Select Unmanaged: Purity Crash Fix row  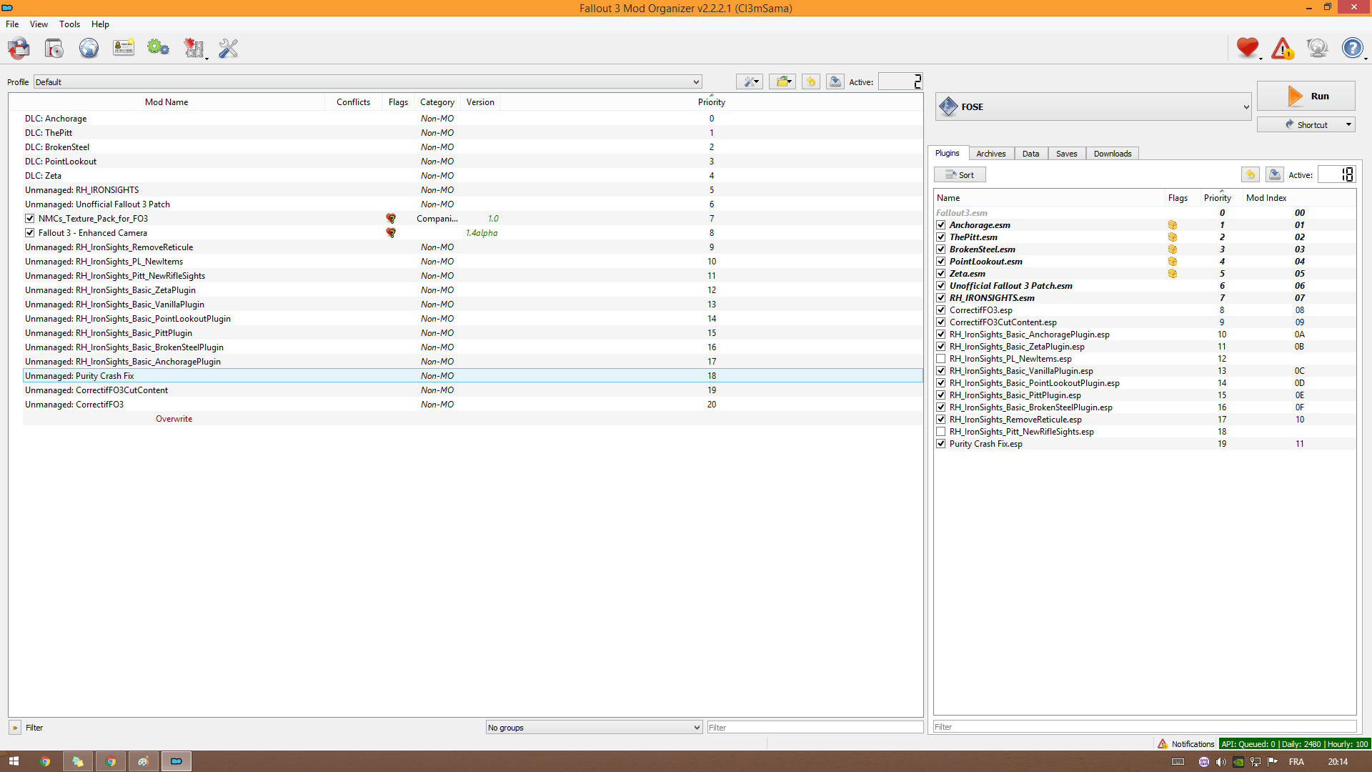pyautogui.click(x=472, y=376)
